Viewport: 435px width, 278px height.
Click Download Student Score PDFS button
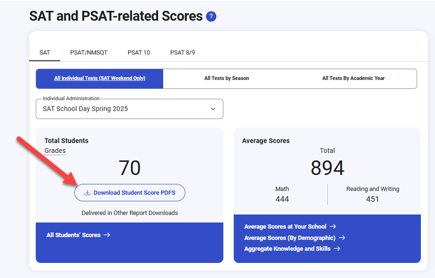point(130,193)
